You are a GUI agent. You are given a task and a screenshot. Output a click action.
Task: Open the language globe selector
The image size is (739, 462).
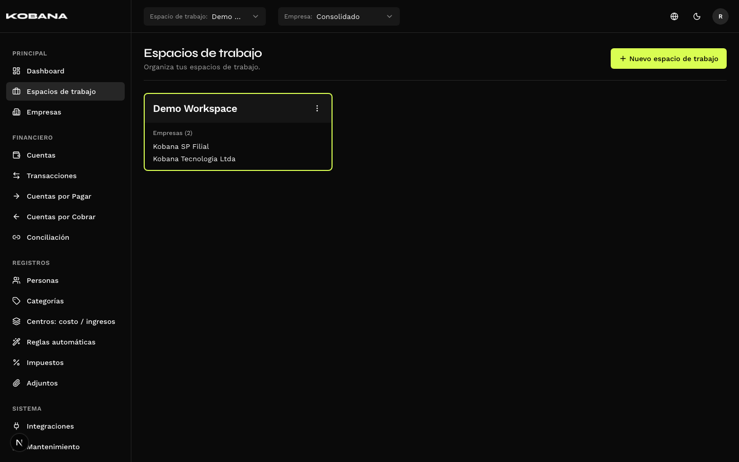(674, 16)
